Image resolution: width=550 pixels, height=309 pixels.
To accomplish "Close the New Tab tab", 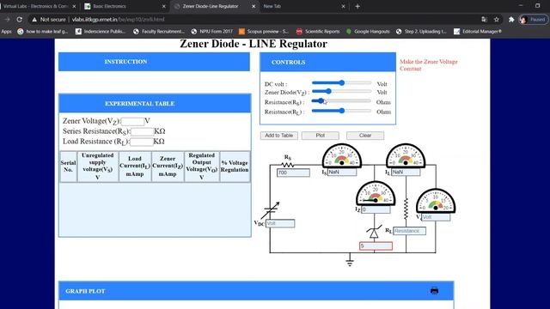I will tap(343, 6).
